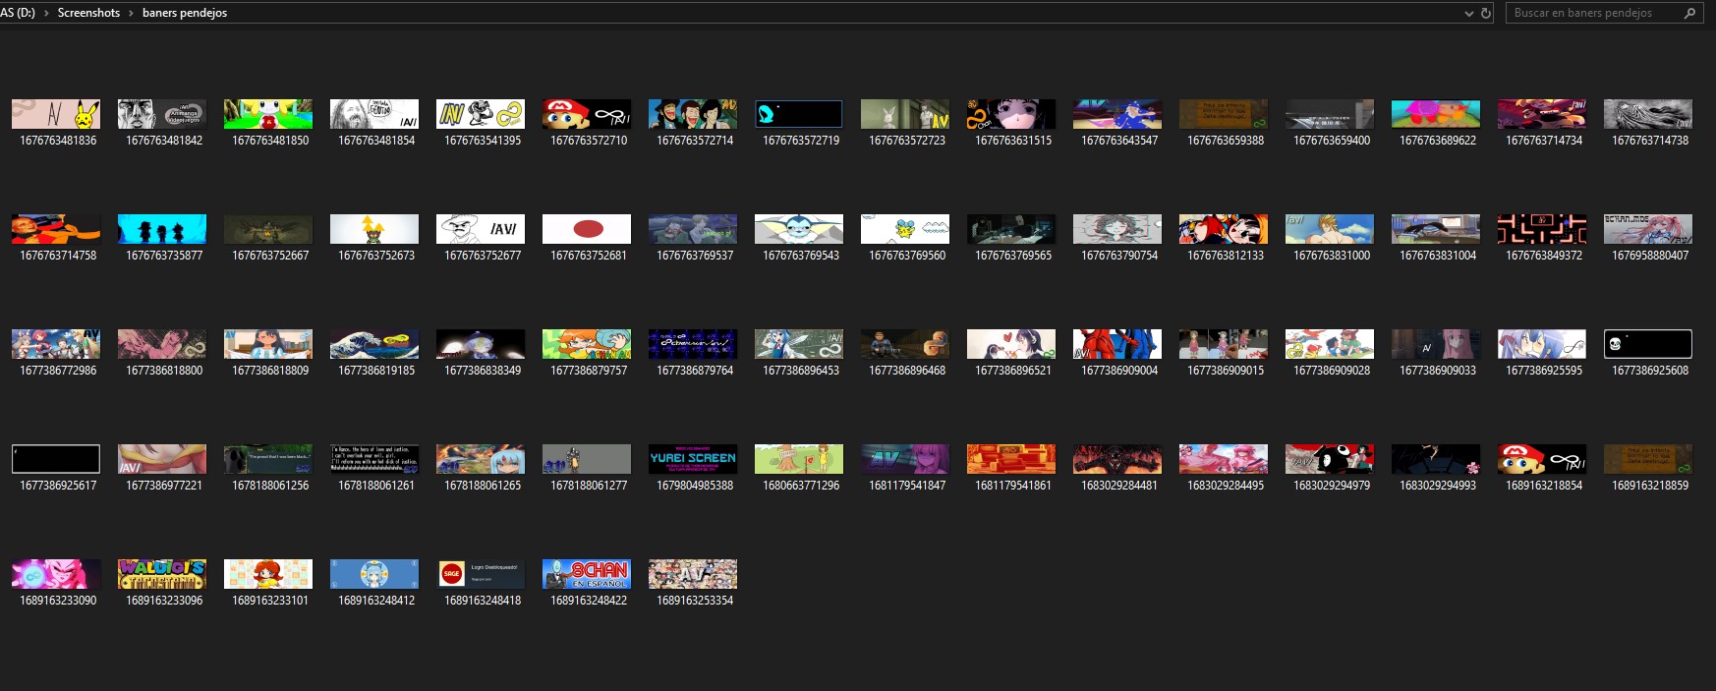1716x691 pixels.
Task: Select the 8CHAN banner thumbnail 1689163248422
Action: (587, 574)
